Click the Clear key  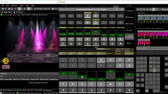(142, 85)
